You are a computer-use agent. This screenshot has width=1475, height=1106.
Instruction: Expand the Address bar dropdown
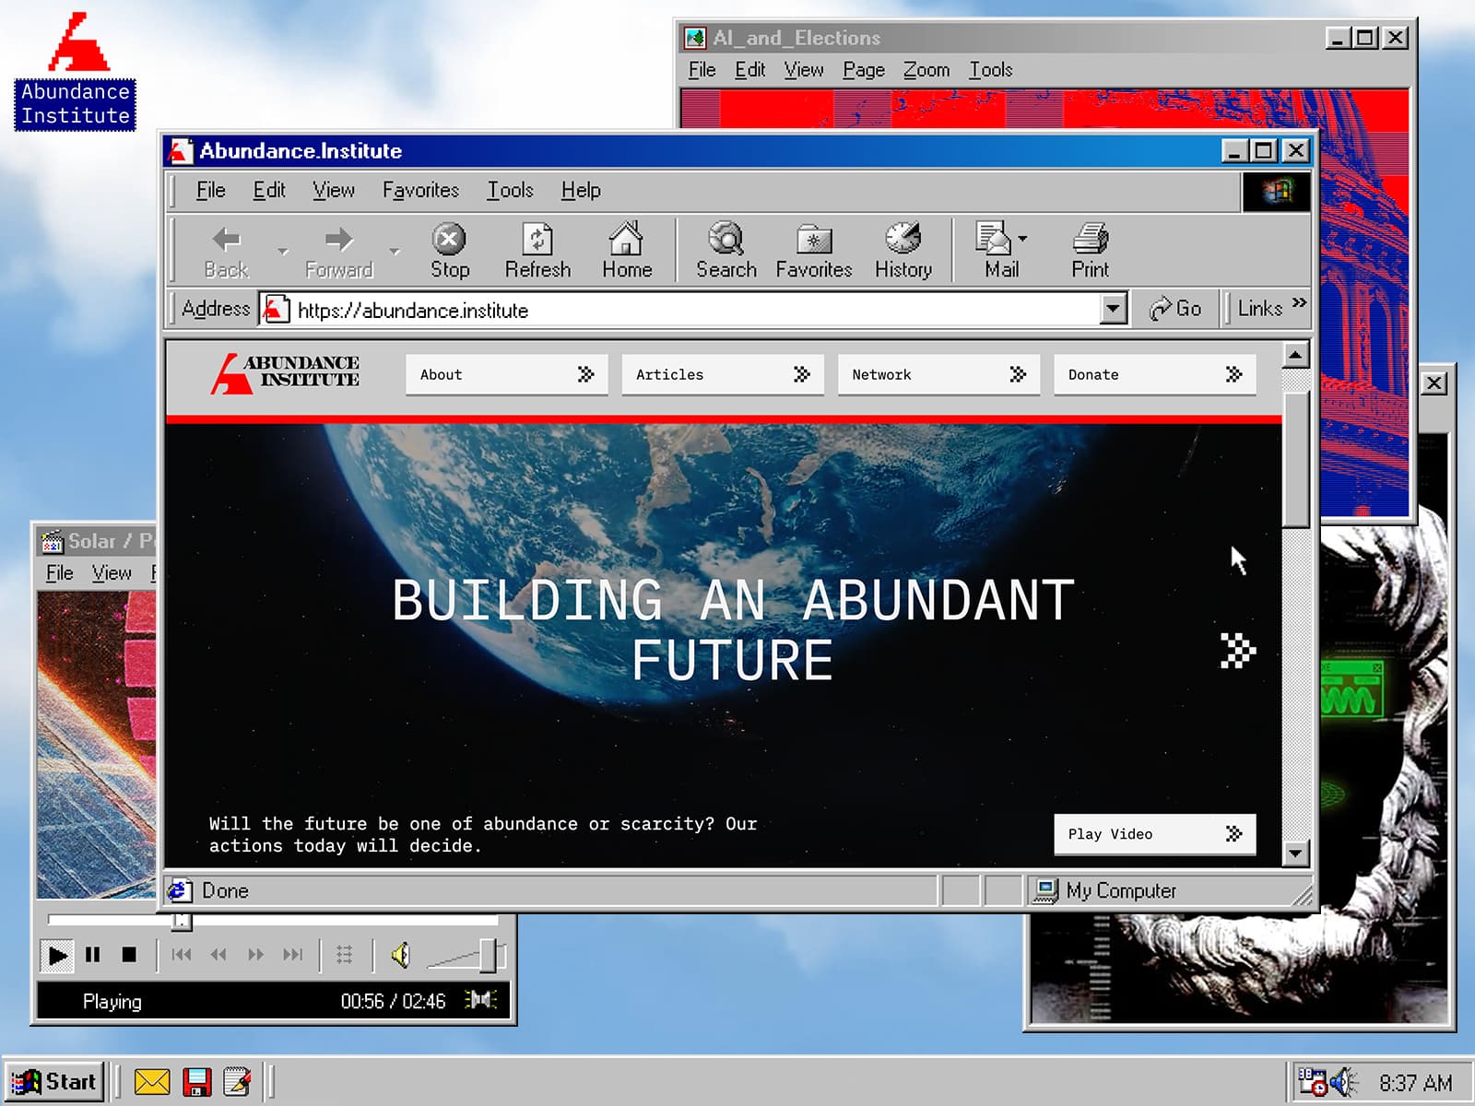1114,310
